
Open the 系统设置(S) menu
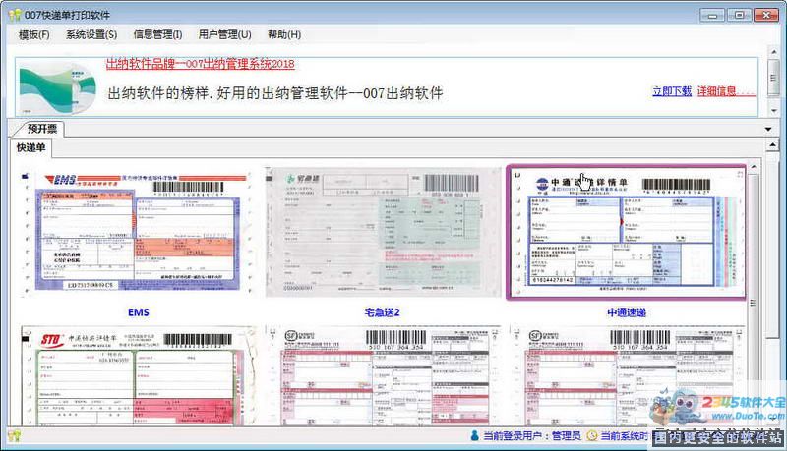pos(91,34)
